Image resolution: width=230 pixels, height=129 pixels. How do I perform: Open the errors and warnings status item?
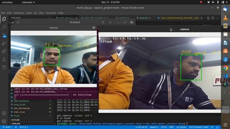pyautogui.click(x=24, y=127)
